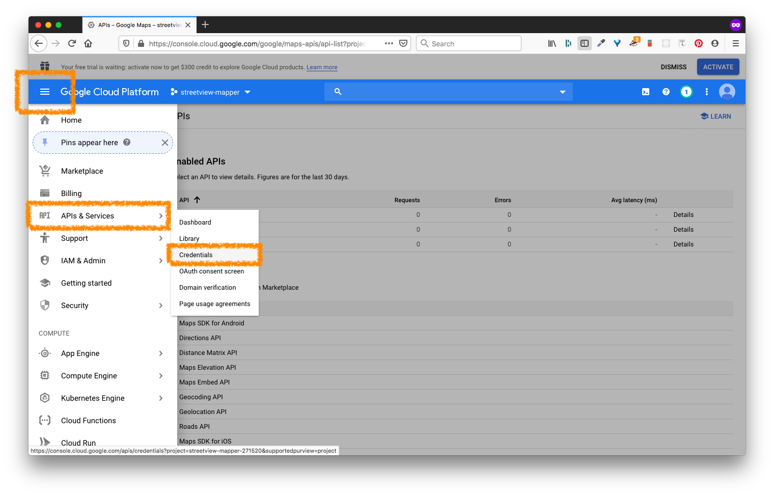Screen dimensions: 774x496
Task: Open Marketplace in the left sidebar
Action: coord(82,171)
